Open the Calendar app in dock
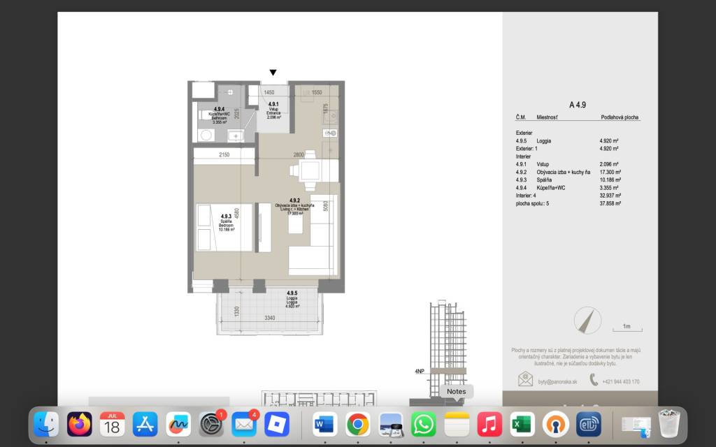The height and width of the screenshot is (447, 716). click(112, 424)
